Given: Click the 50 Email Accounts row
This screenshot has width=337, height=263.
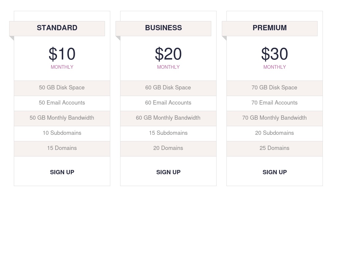Looking at the screenshot, I should tap(62, 103).
